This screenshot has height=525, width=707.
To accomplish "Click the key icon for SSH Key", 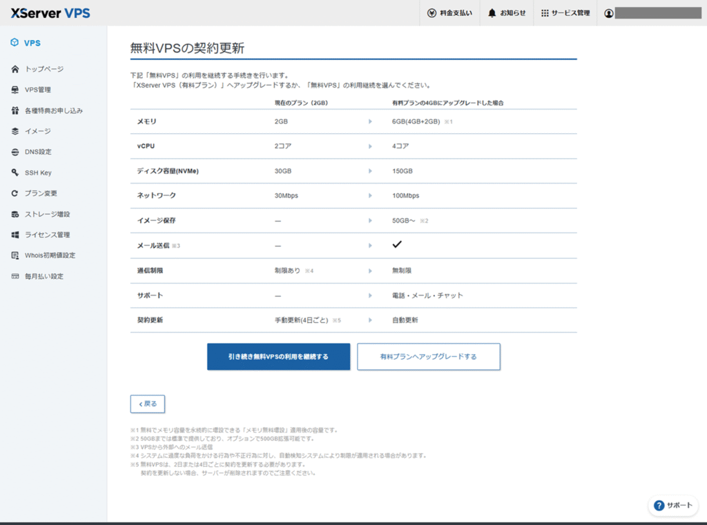I will click(x=15, y=172).
